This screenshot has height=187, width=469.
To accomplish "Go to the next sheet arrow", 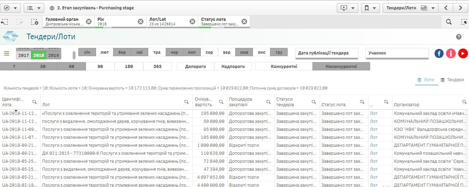I will pos(460,8).
